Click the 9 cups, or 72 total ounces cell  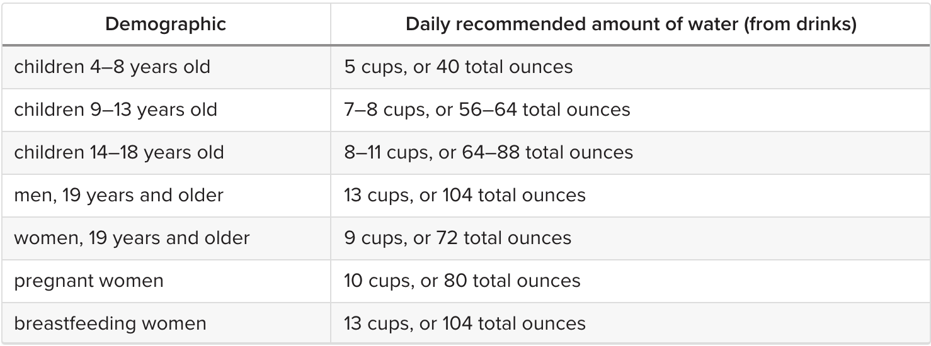tap(631, 238)
